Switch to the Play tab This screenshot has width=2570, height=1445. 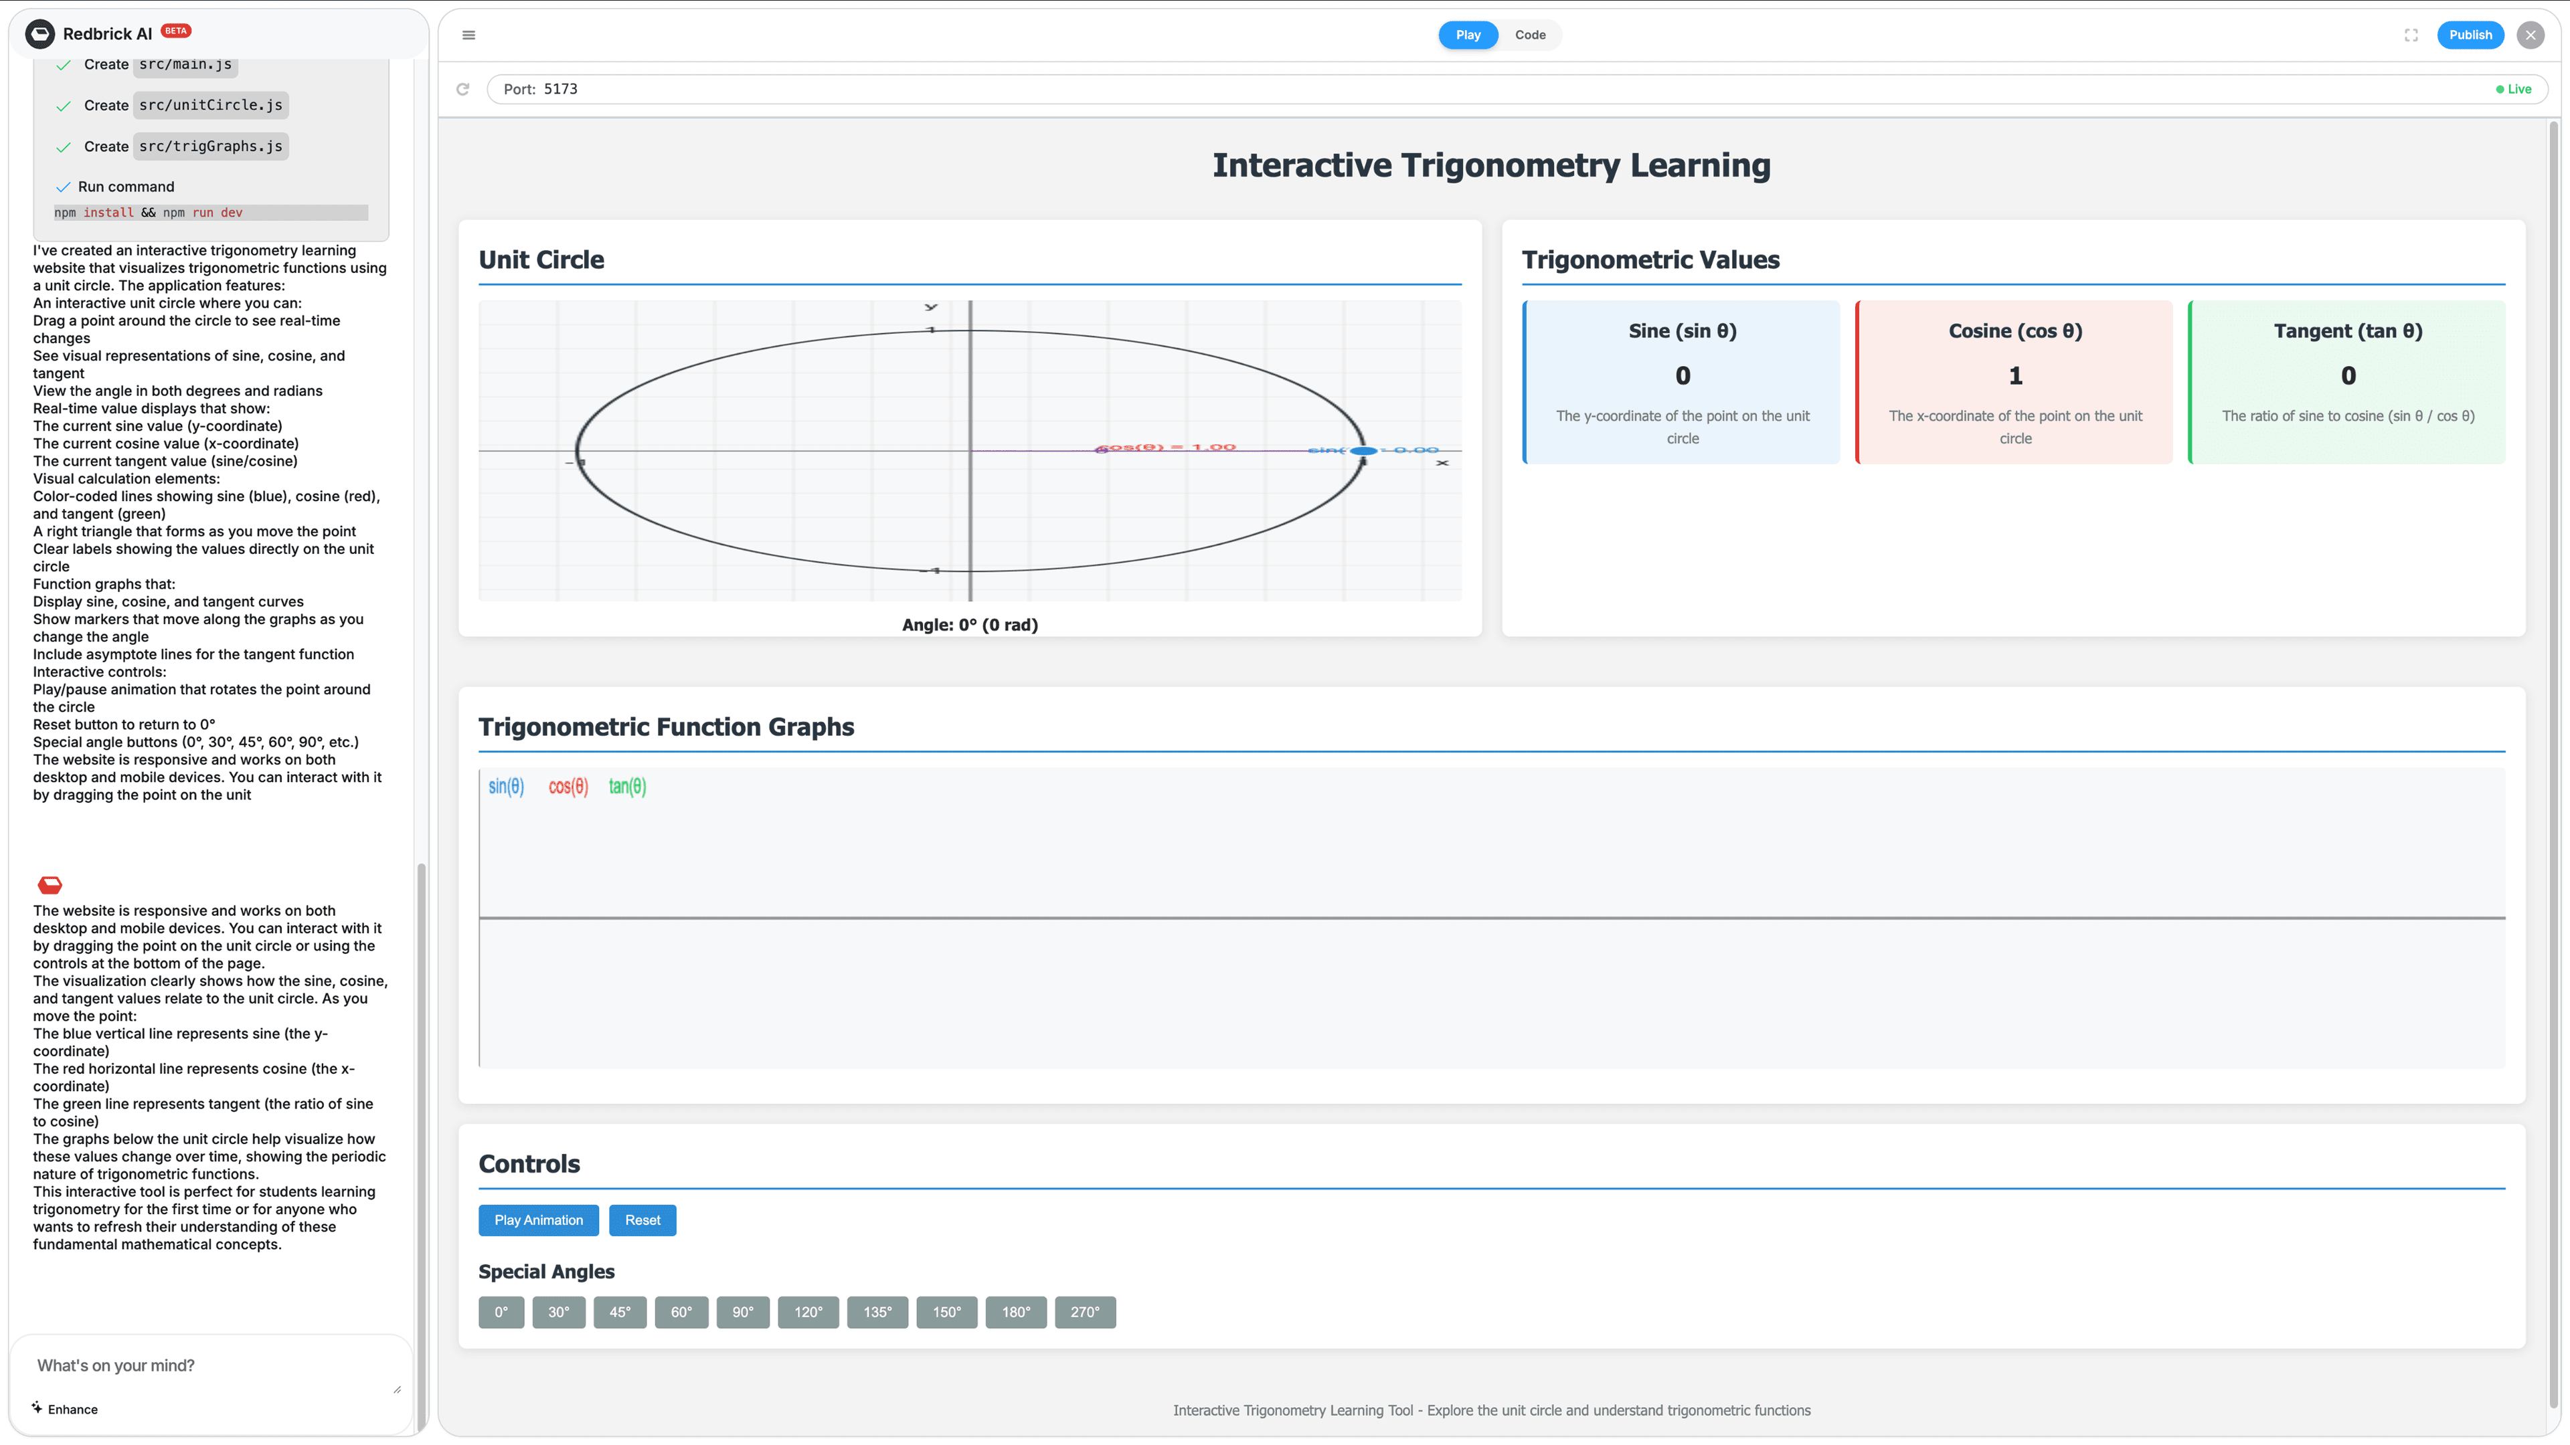point(1468,35)
